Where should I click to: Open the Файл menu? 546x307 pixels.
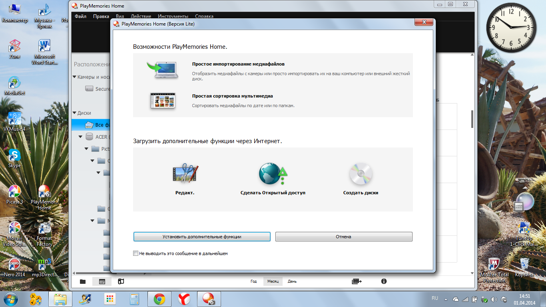80,16
